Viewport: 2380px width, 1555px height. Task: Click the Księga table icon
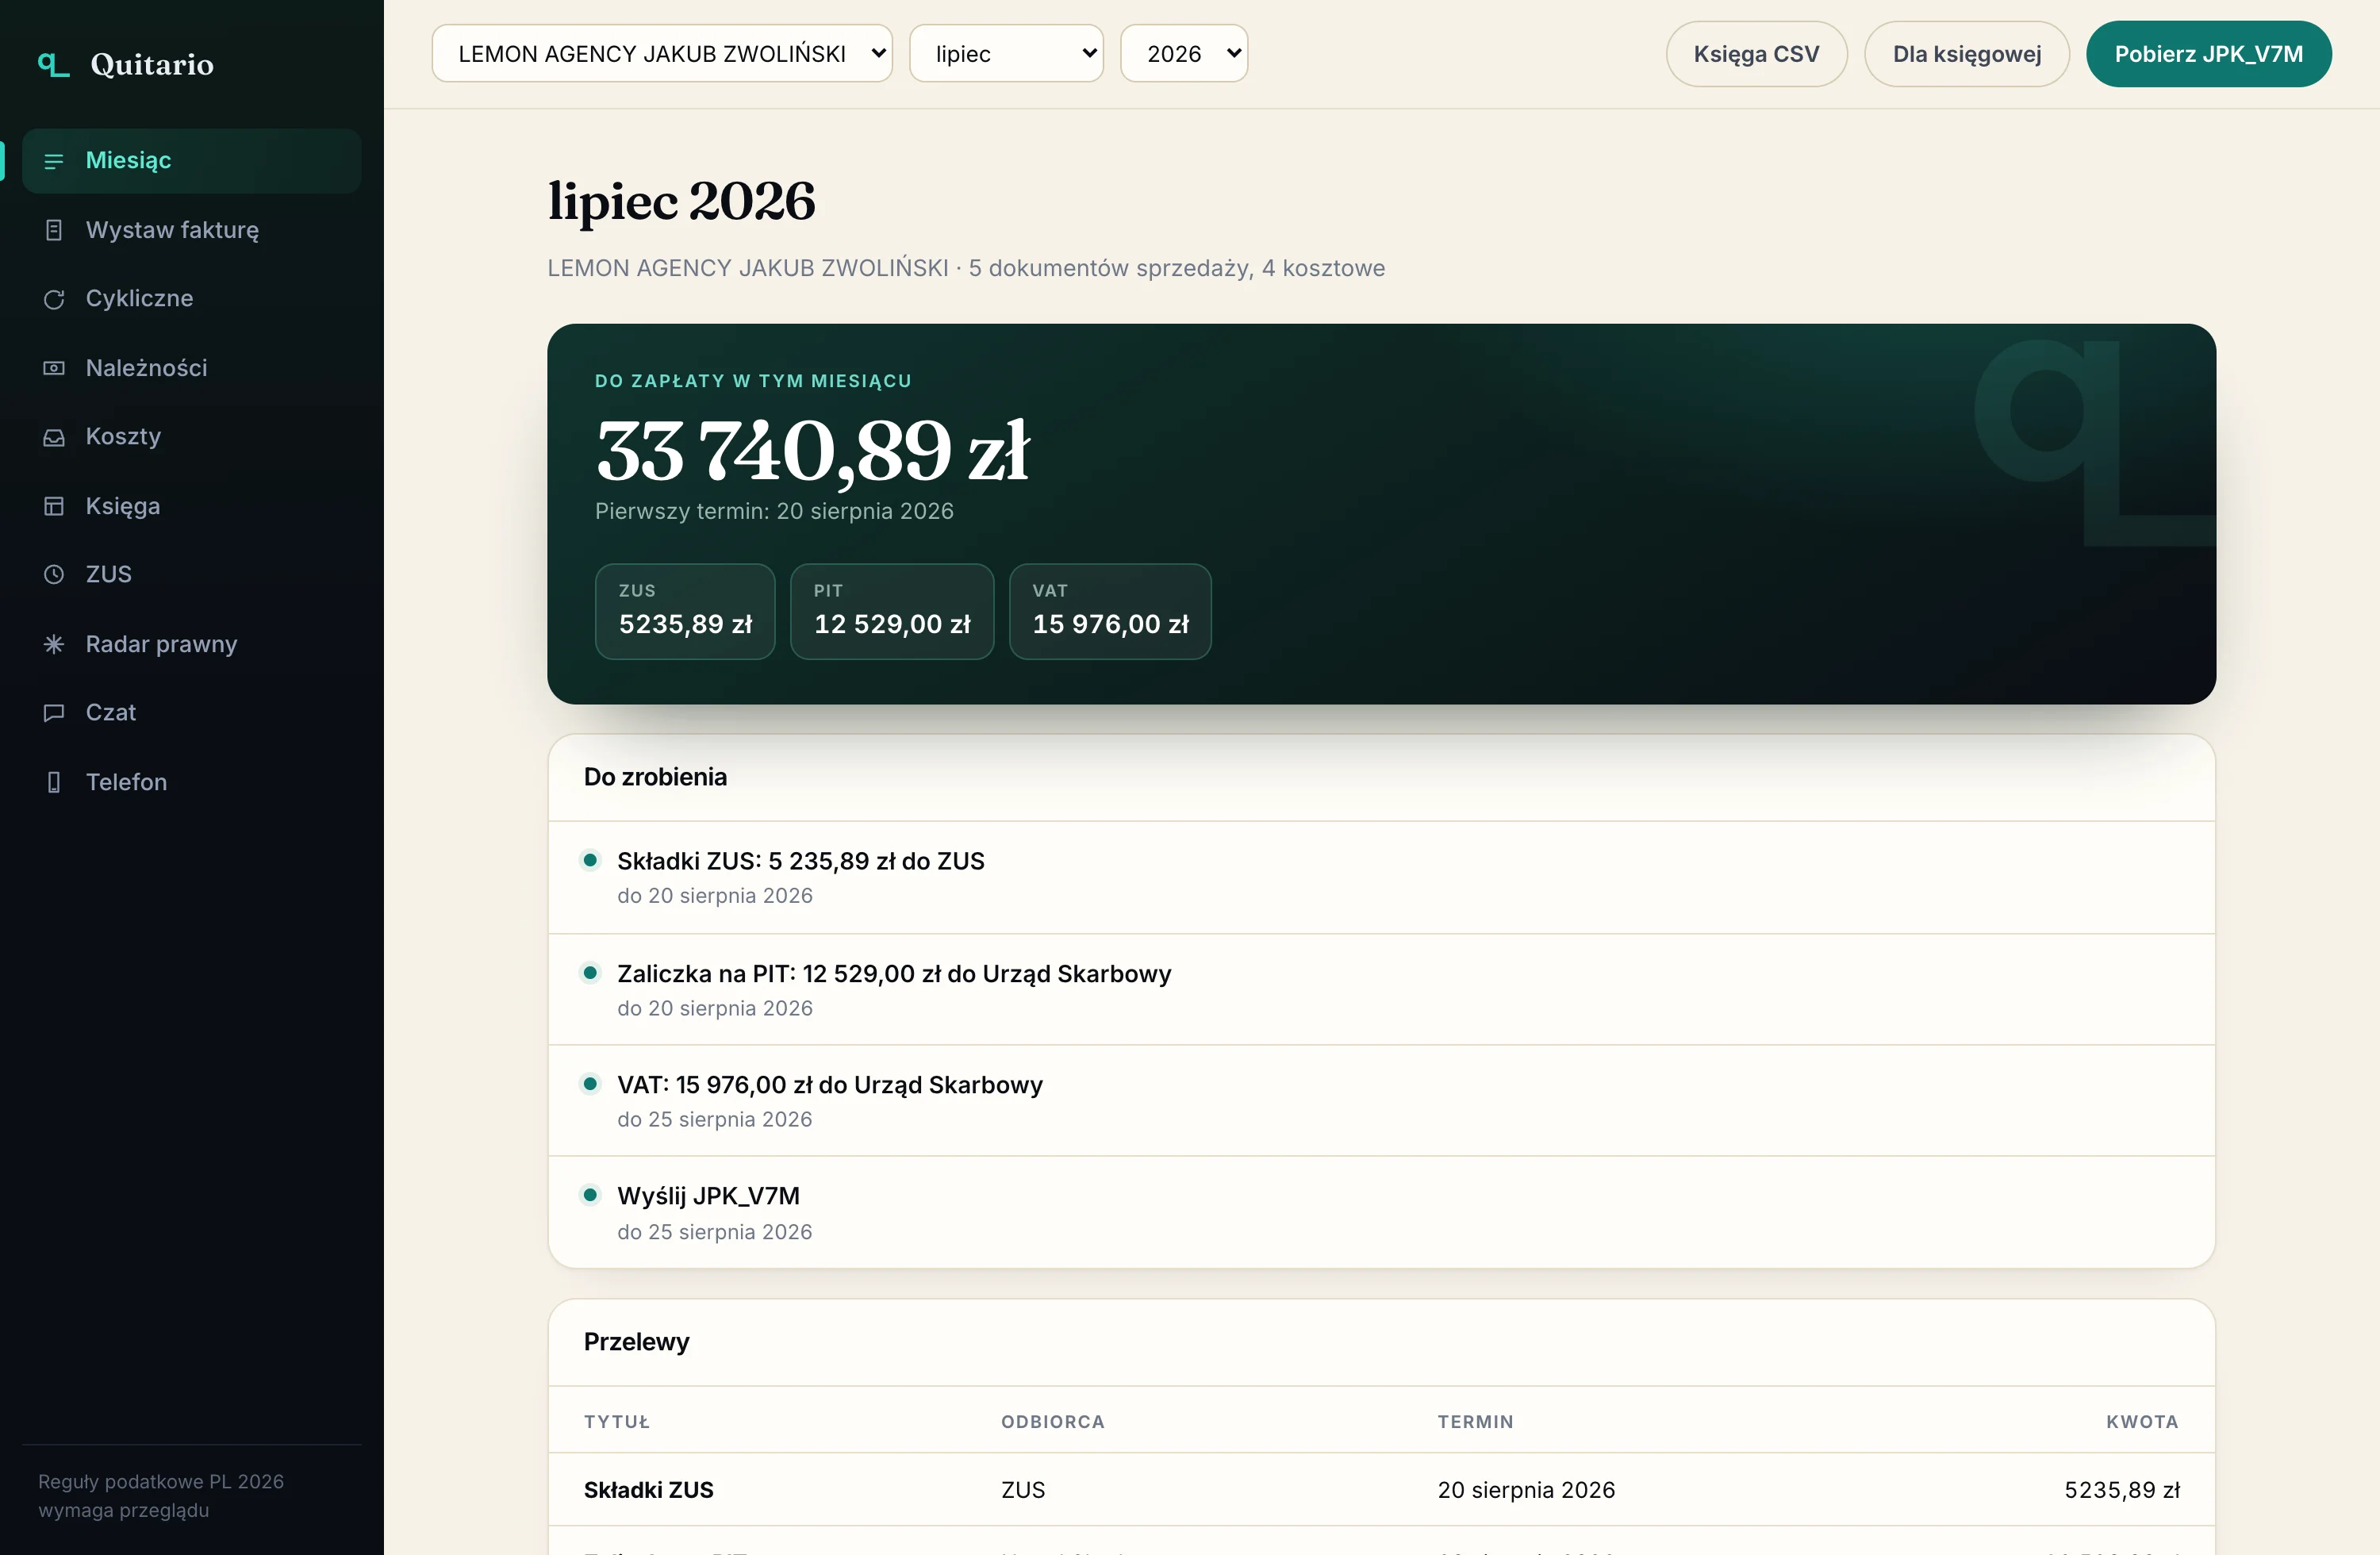coord(54,506)
